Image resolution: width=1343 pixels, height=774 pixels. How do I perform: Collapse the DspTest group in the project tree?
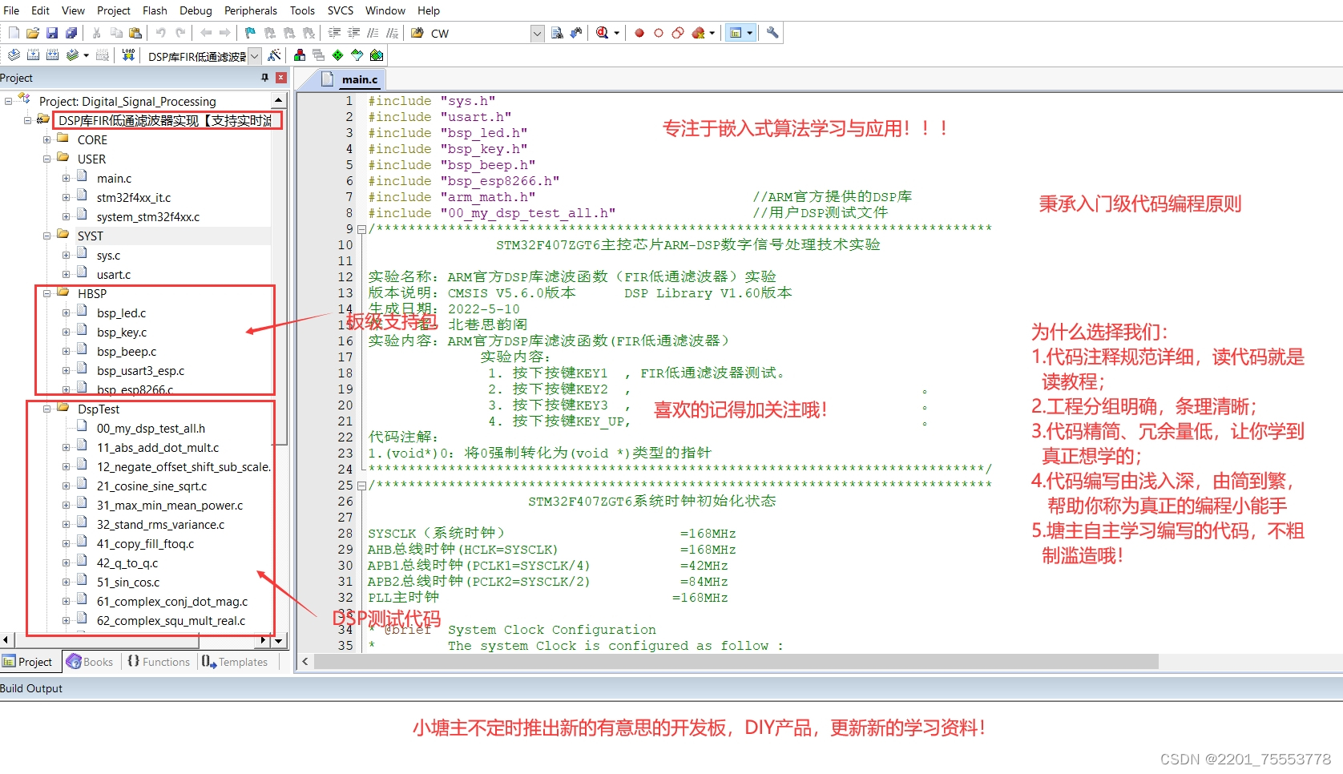(x=47, y=409)
